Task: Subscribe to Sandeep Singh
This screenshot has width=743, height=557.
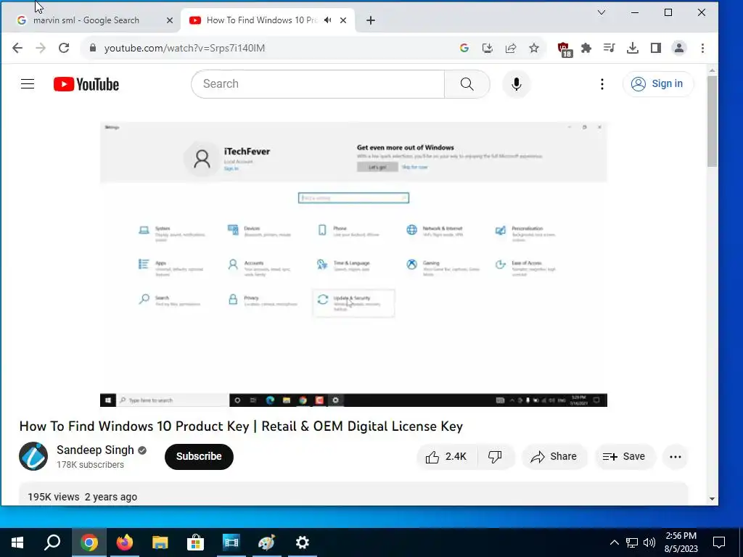Action: [199, 457]
